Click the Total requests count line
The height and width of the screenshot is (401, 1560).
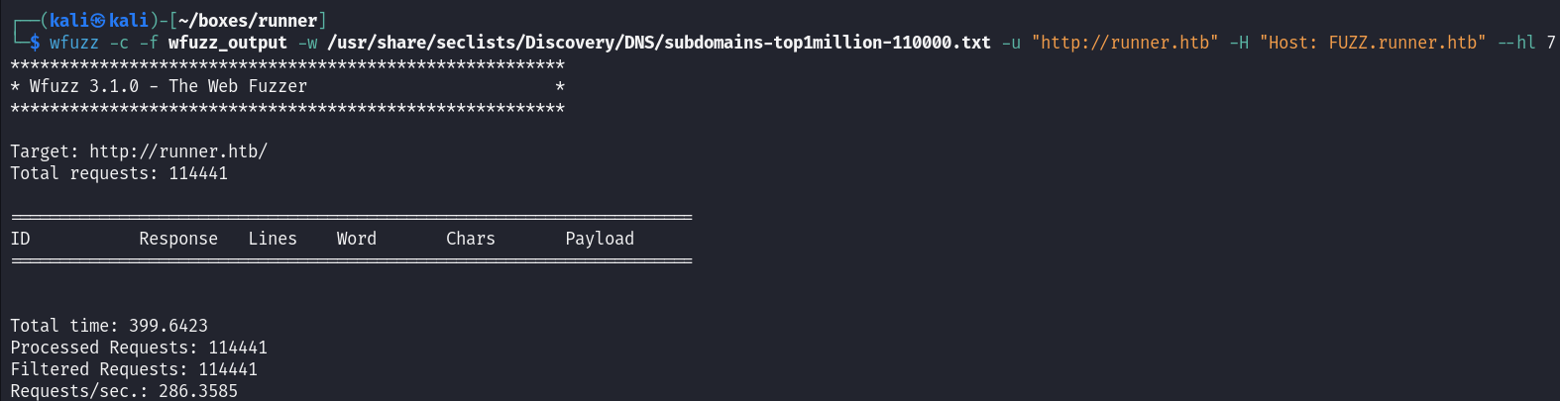[x=119, y=173]
